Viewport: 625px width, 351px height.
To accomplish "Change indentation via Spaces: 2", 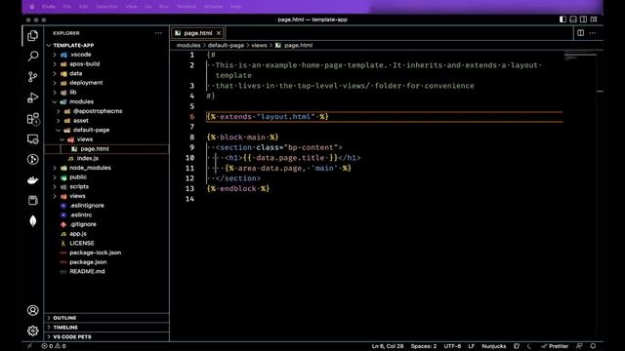I will [423, 346].
